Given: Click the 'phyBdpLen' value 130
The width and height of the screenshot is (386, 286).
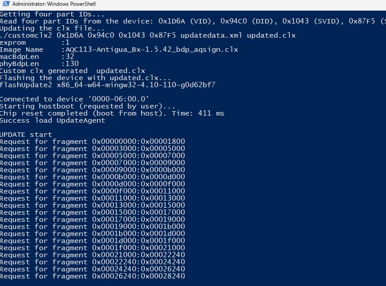Looking at the screenshot, I should coord(72,64).
